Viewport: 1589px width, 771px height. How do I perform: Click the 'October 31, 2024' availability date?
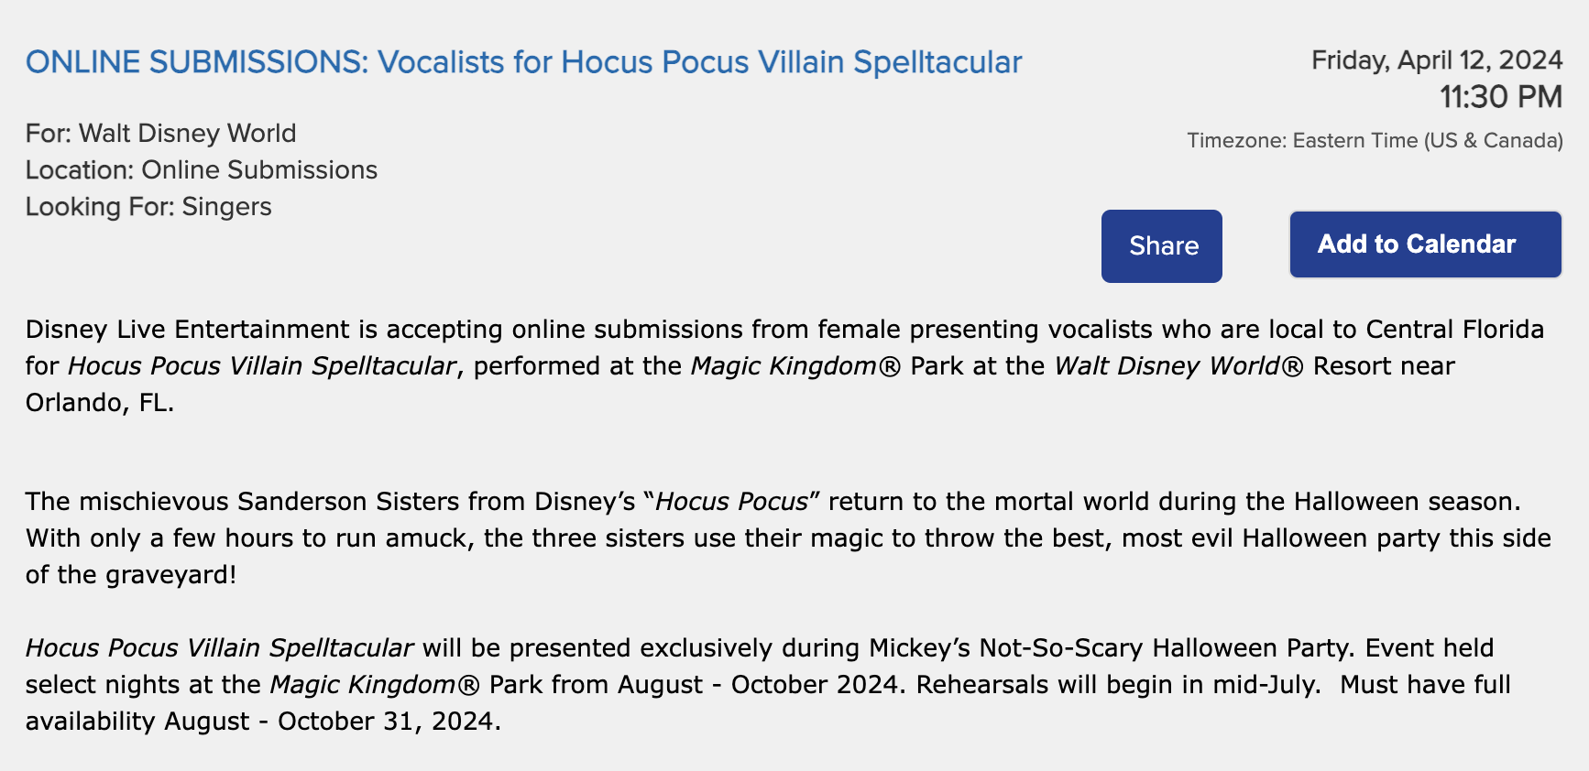389,722
